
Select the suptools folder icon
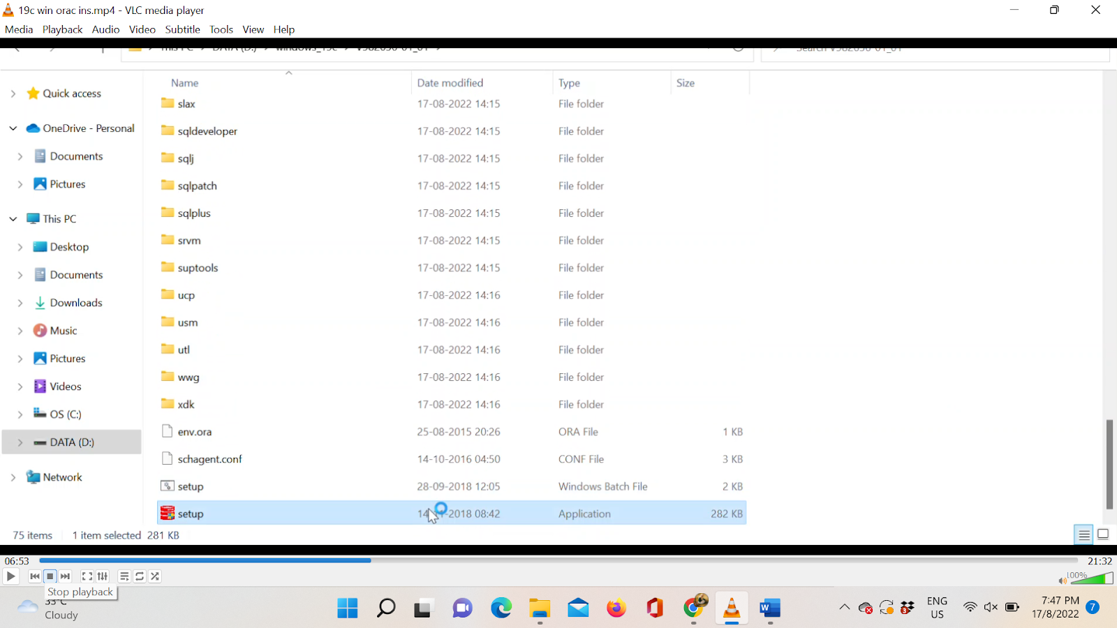[x=168, y=267]
